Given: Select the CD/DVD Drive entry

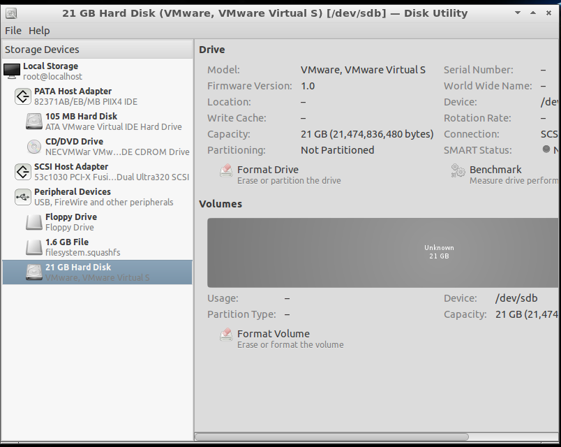Looking at the screenshot, I should click(x=97, y=147).
